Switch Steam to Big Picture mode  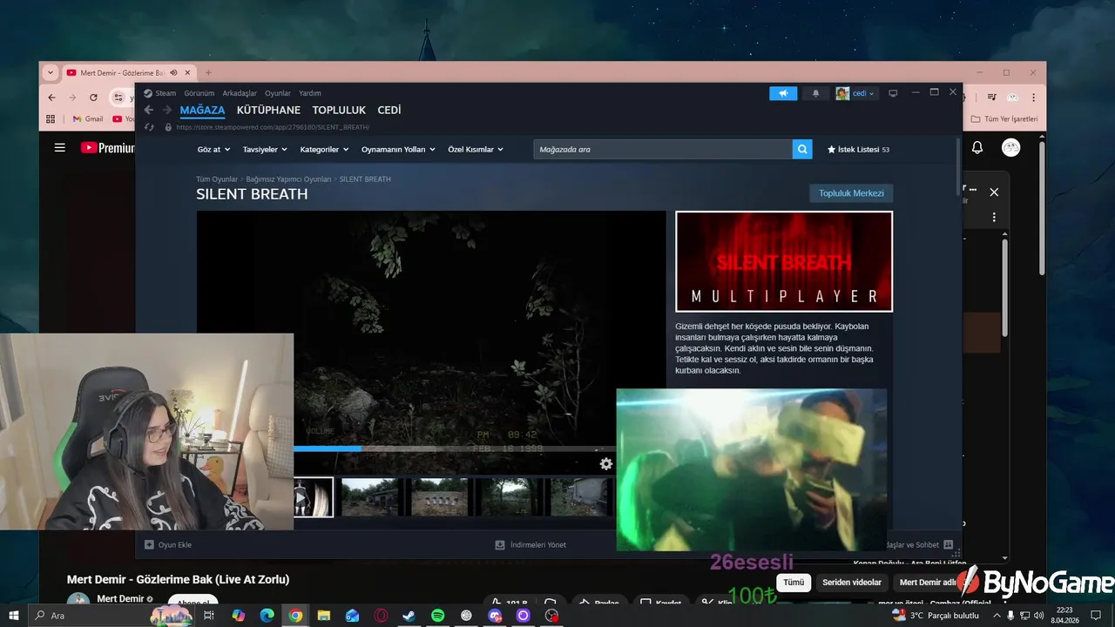[893, 93]
